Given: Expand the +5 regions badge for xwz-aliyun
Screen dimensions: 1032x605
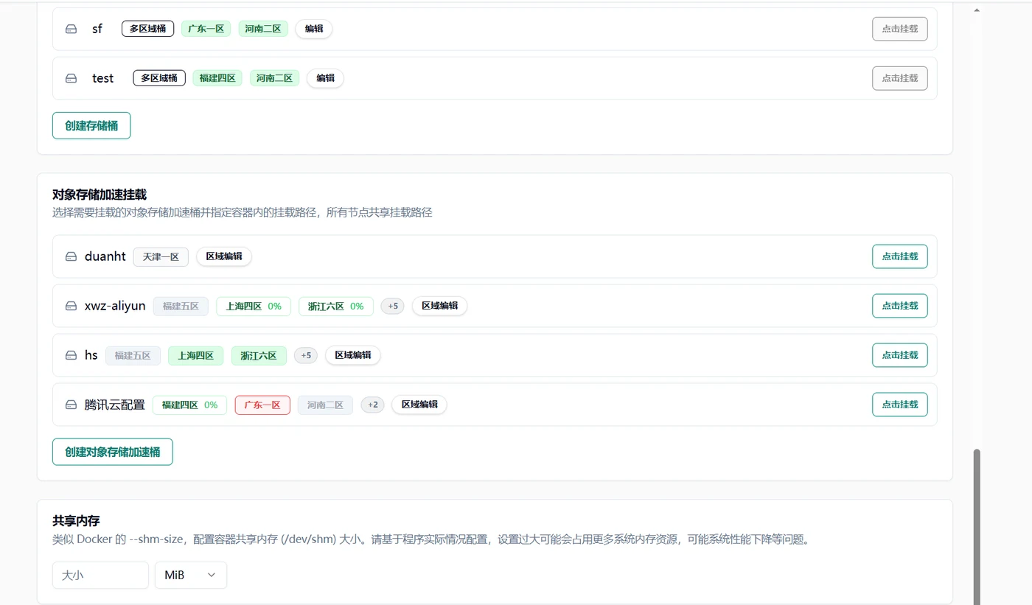Looking at the screenshot, I should [x=393, y=306].
